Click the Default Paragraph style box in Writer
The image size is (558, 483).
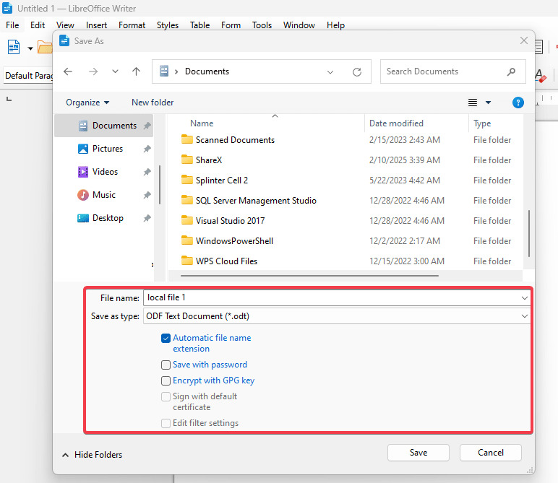coord(28,76)
